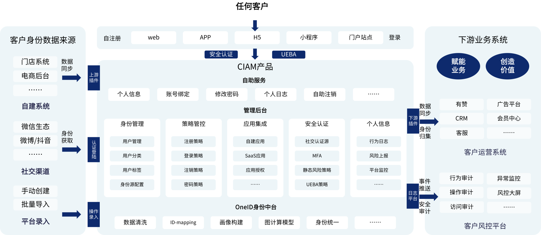Click the blue UEBA badge
The width and height of the screenshot is (541, 235).
(289, 54)
